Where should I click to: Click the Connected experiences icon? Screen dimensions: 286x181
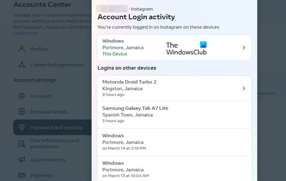click(22, 65)
